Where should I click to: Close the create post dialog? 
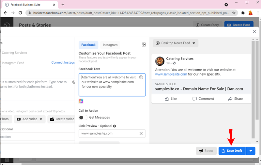pyautogui.click(x=254, y=31)
